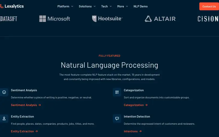Image resolution: width=219 pixels, height=137 pixels.
Task: Open the Tech menu
Action: coord(104,6)
